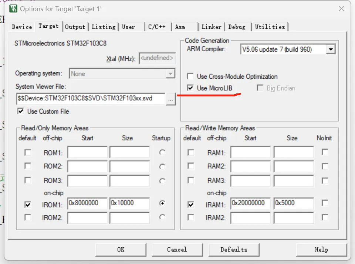Toggle the Big Endian checkbox
Image resolution: width=355 pixels, height=264 pixels.
click(x=260, y=88)
